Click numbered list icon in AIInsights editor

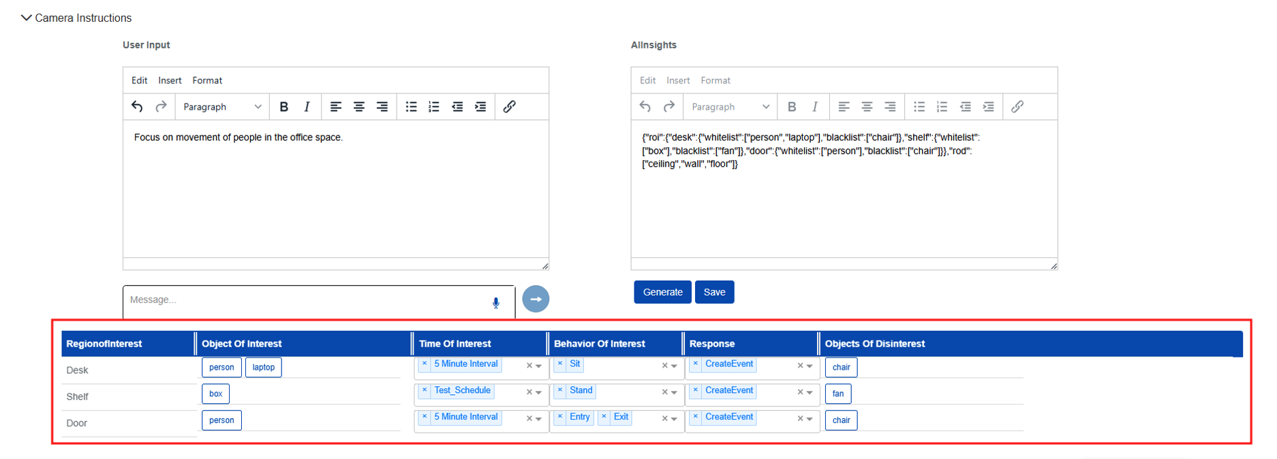(x=942, y=107)
